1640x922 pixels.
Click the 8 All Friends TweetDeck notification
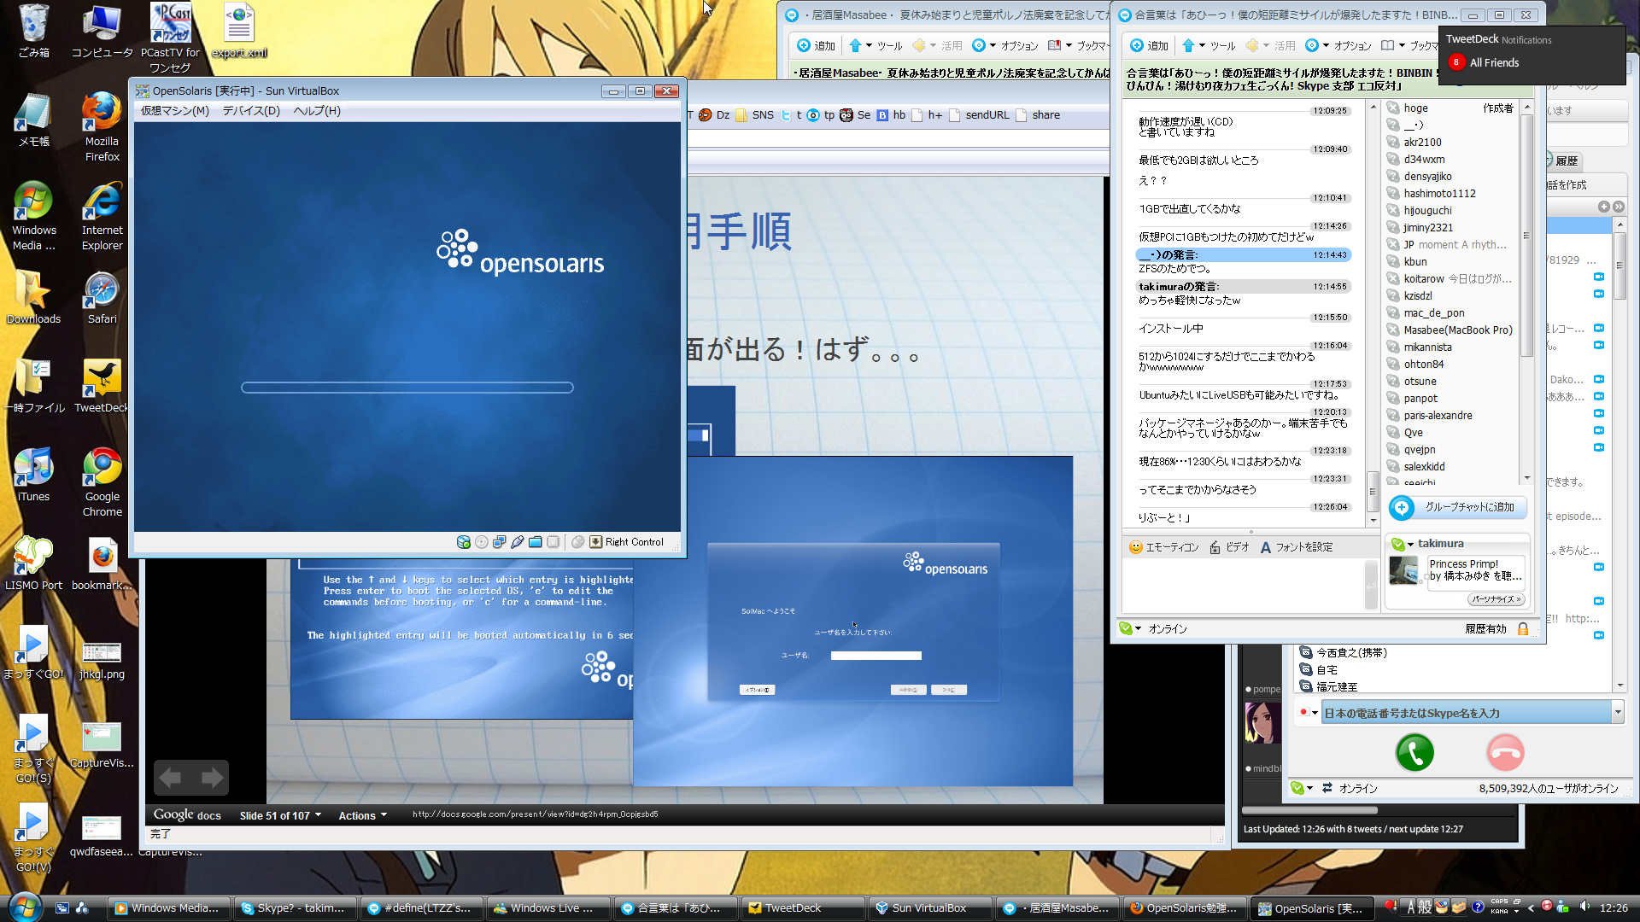tap(1485, 62)
